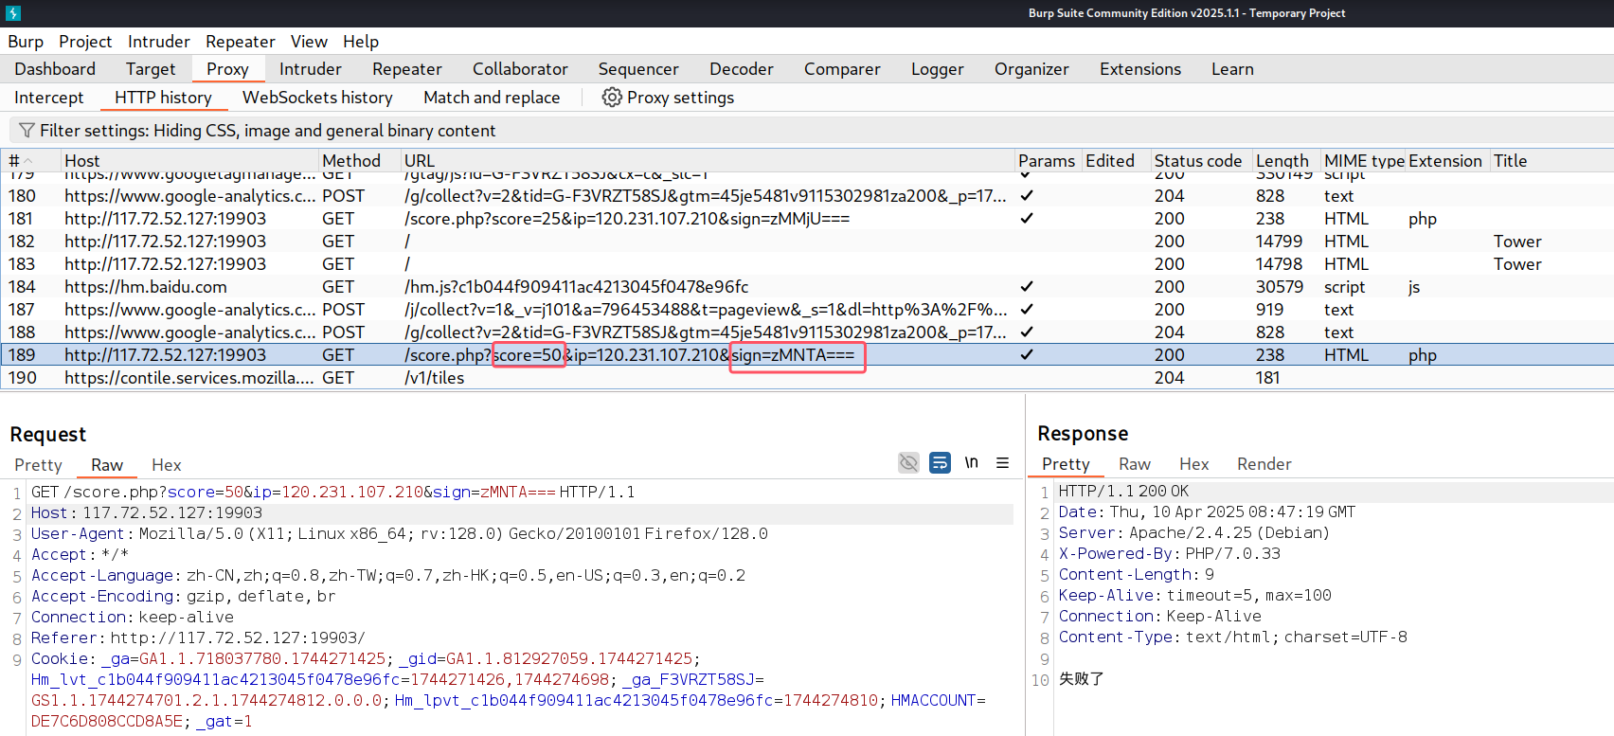1614x736 pixels.
Task: Open the Burp menu
Action: coord(26,42)
